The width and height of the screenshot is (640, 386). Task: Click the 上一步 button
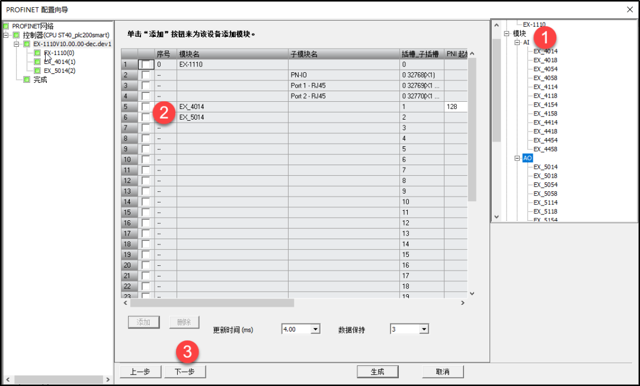tap(140, 372)
